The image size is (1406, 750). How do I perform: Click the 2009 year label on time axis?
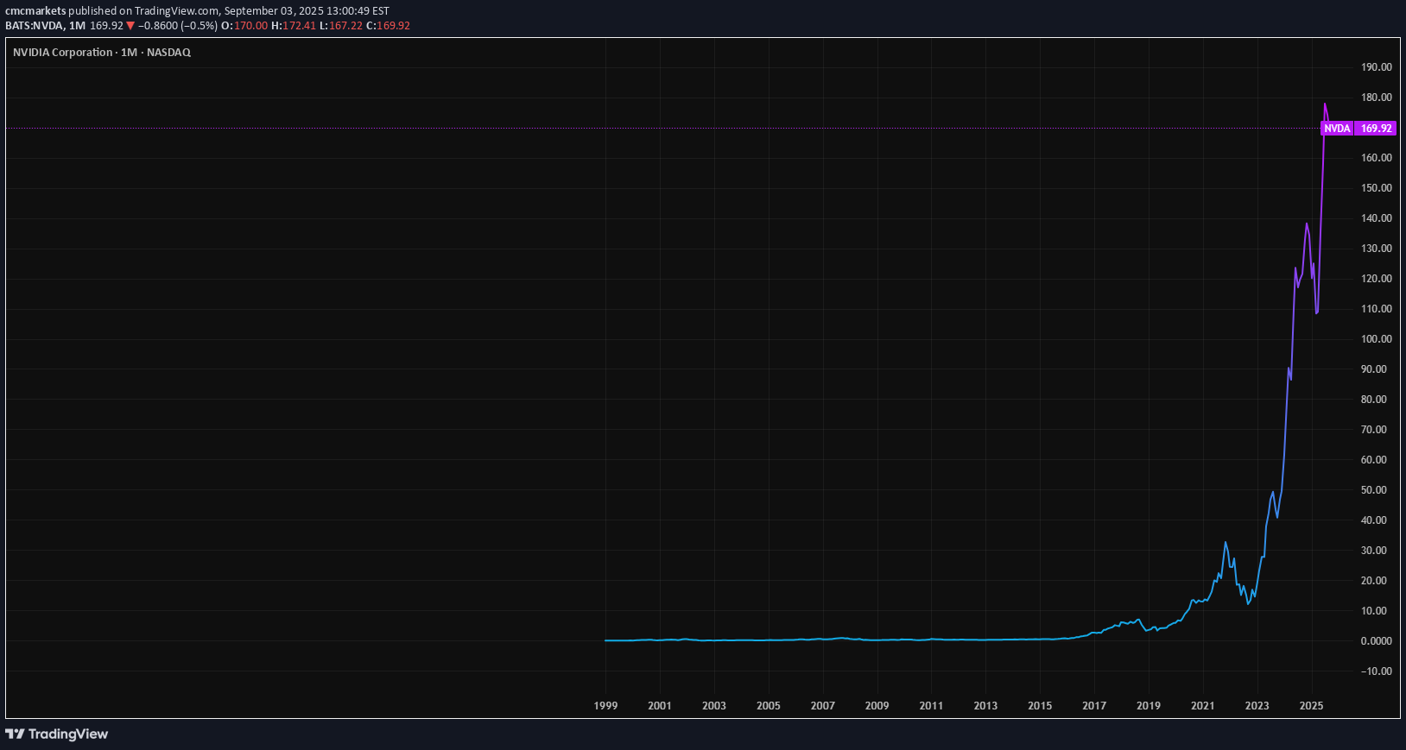pos(877,706)
